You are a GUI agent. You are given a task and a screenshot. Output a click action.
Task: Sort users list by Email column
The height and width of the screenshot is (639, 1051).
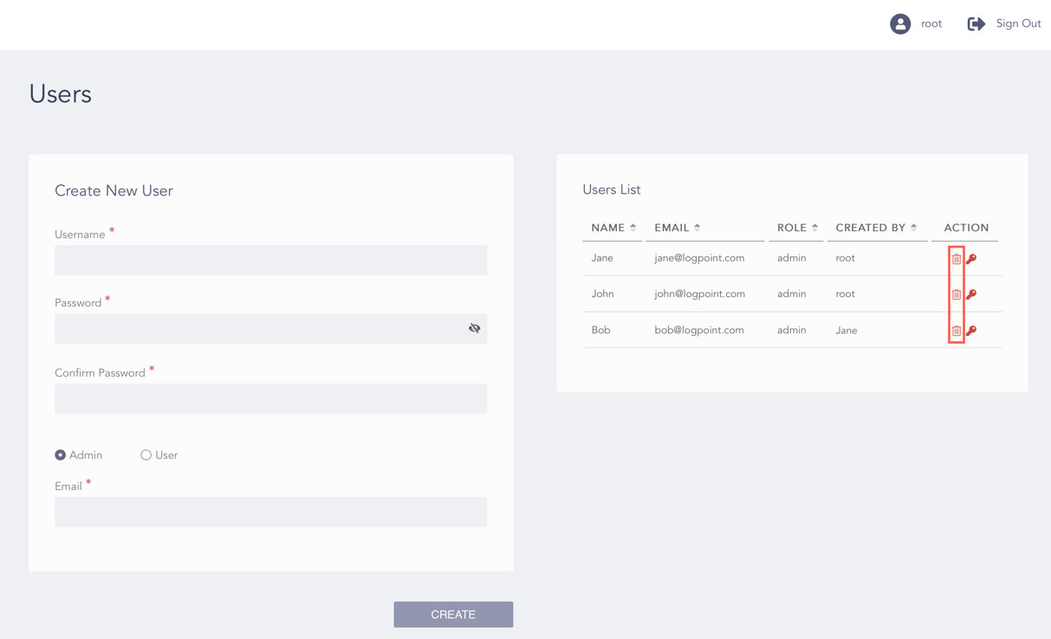[x=697, y=228]
